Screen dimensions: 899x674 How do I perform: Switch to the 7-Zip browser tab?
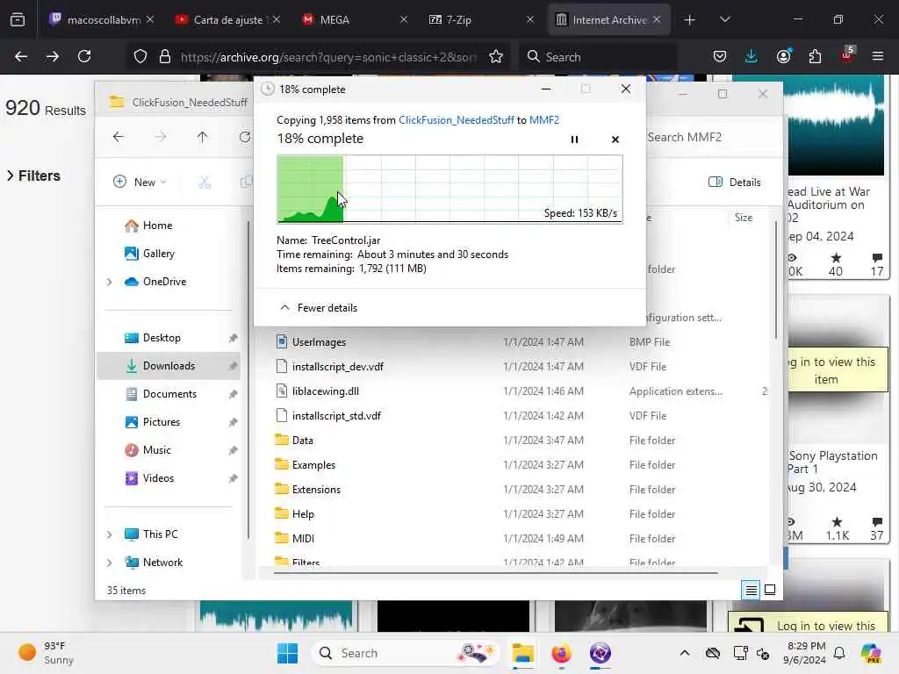point(480,19)
